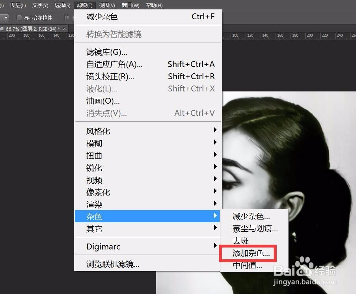Open the 帮助(H) menu

tap(154, 5)
